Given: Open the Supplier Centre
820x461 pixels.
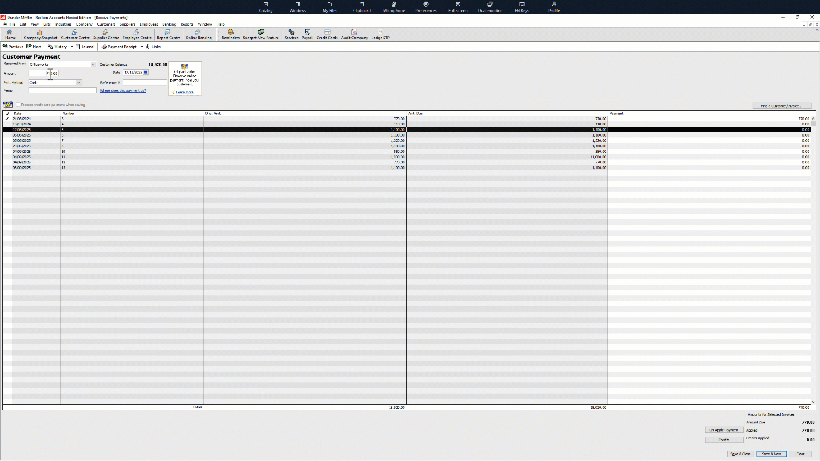Looking at the screenshot, I should 106,35.
